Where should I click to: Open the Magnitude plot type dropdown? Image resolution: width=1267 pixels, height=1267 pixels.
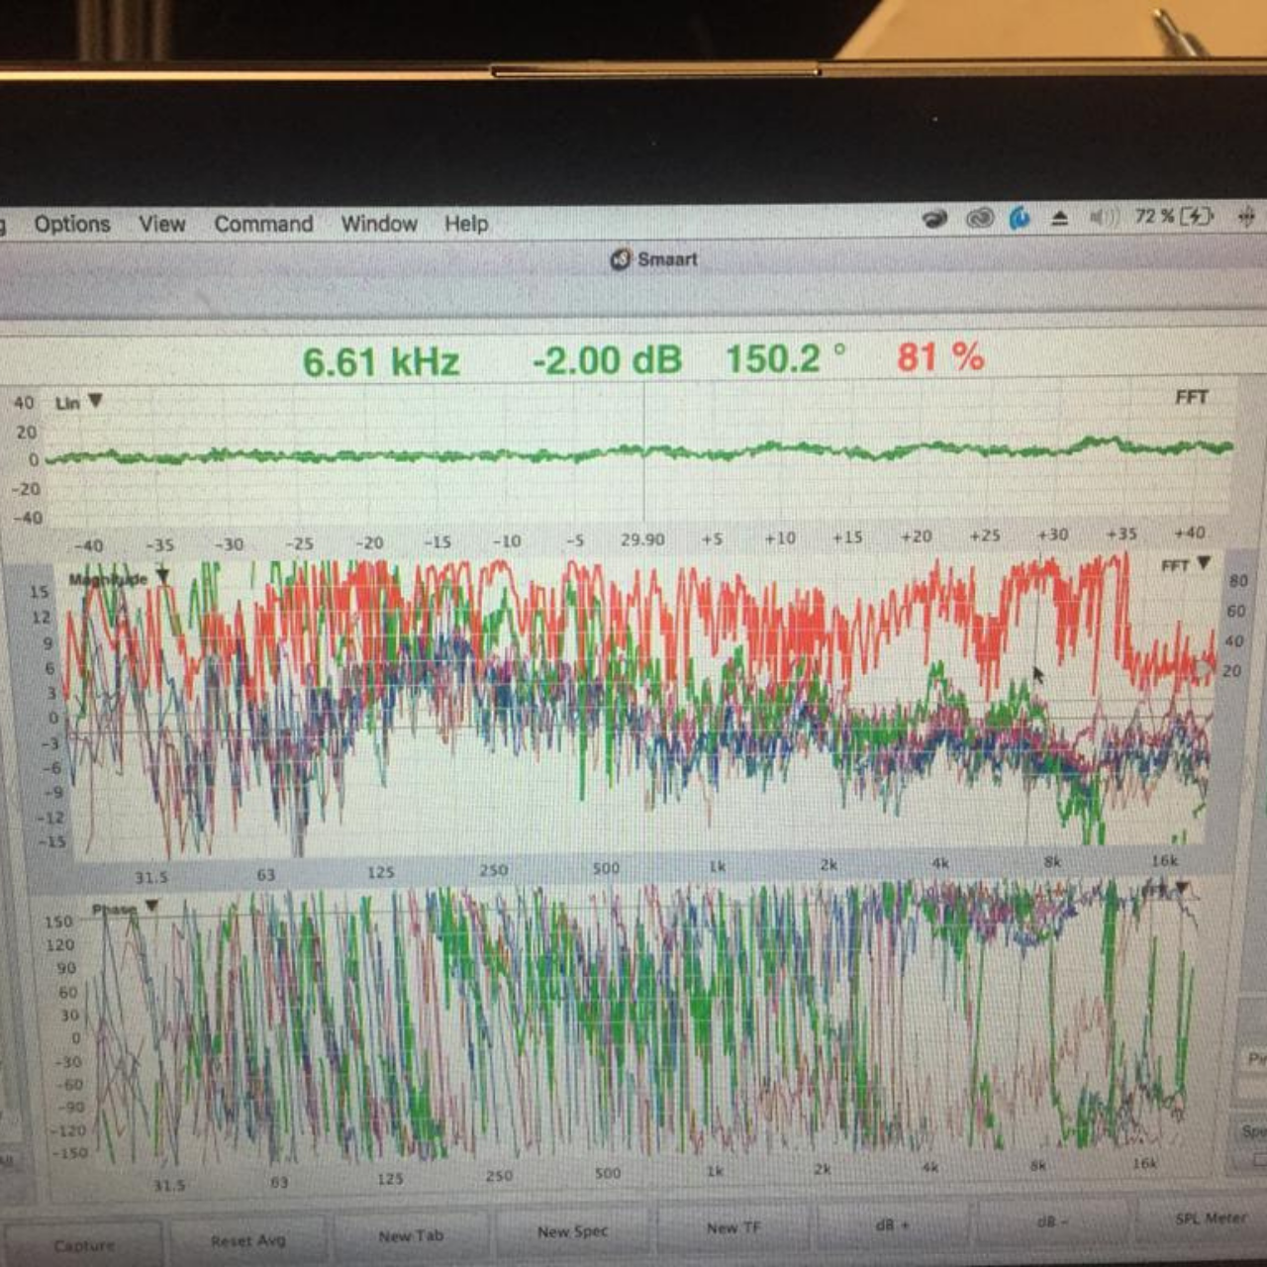point(162,576)
